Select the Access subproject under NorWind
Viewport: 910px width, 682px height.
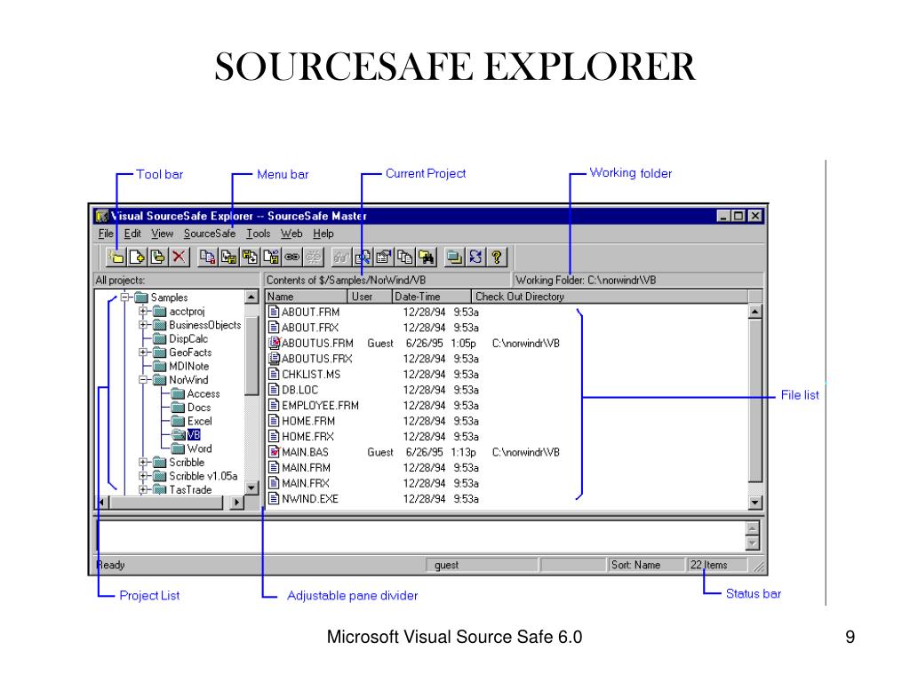[x=204, y=393]
